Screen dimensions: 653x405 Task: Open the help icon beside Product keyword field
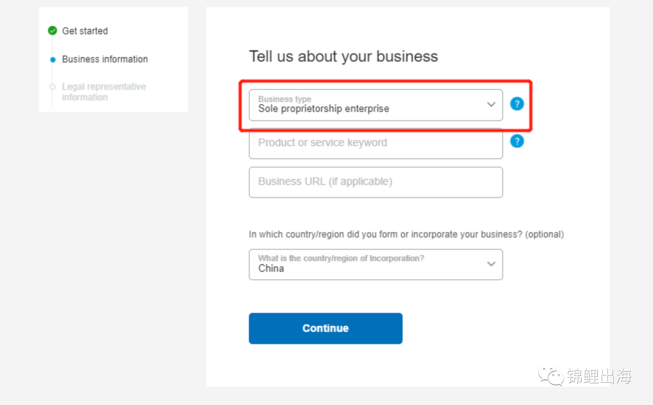point(516,141)
